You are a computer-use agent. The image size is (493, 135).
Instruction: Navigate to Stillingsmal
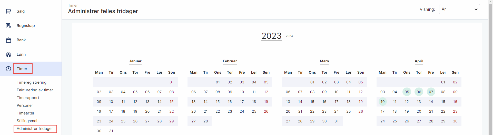[27, 121]
